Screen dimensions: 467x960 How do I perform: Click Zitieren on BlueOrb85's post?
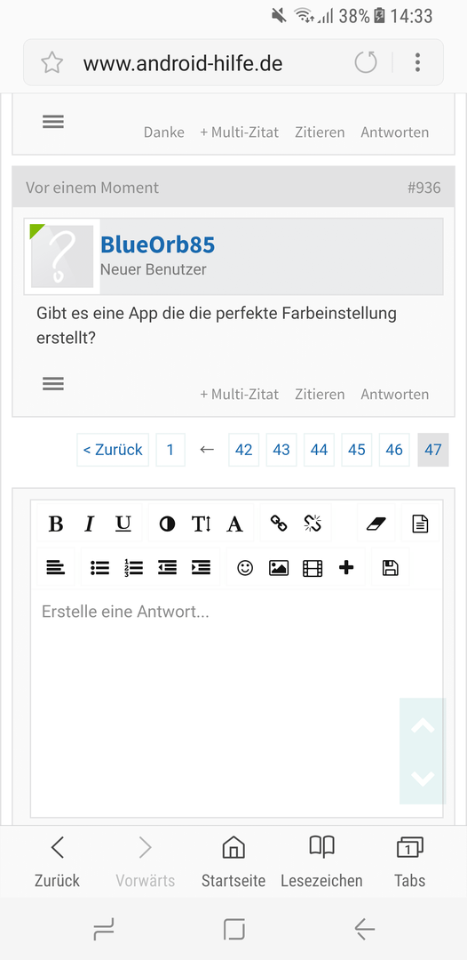pos(320,395)
